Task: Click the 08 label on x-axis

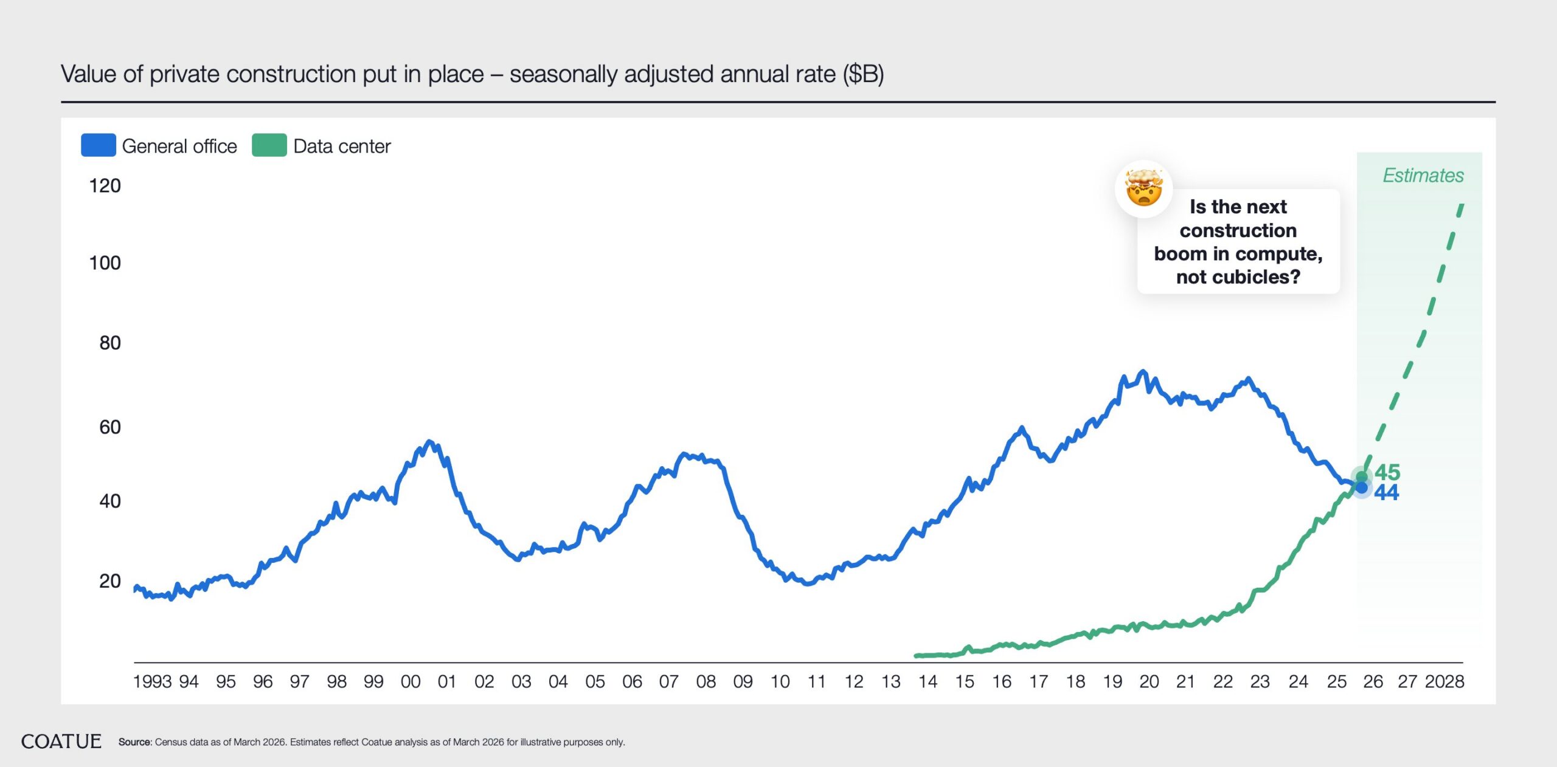Action: pyautogui.click(x=706, y=682)
